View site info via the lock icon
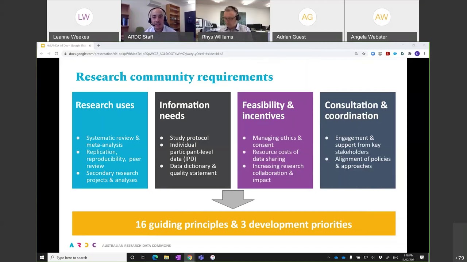 click(x=65, y=53)
